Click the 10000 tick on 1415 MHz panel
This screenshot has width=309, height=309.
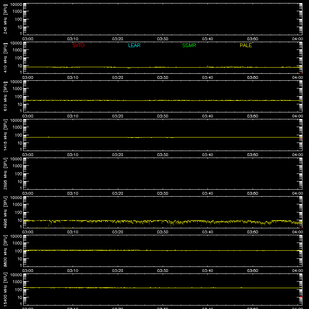pyautogui.click(x=16, y=121)
